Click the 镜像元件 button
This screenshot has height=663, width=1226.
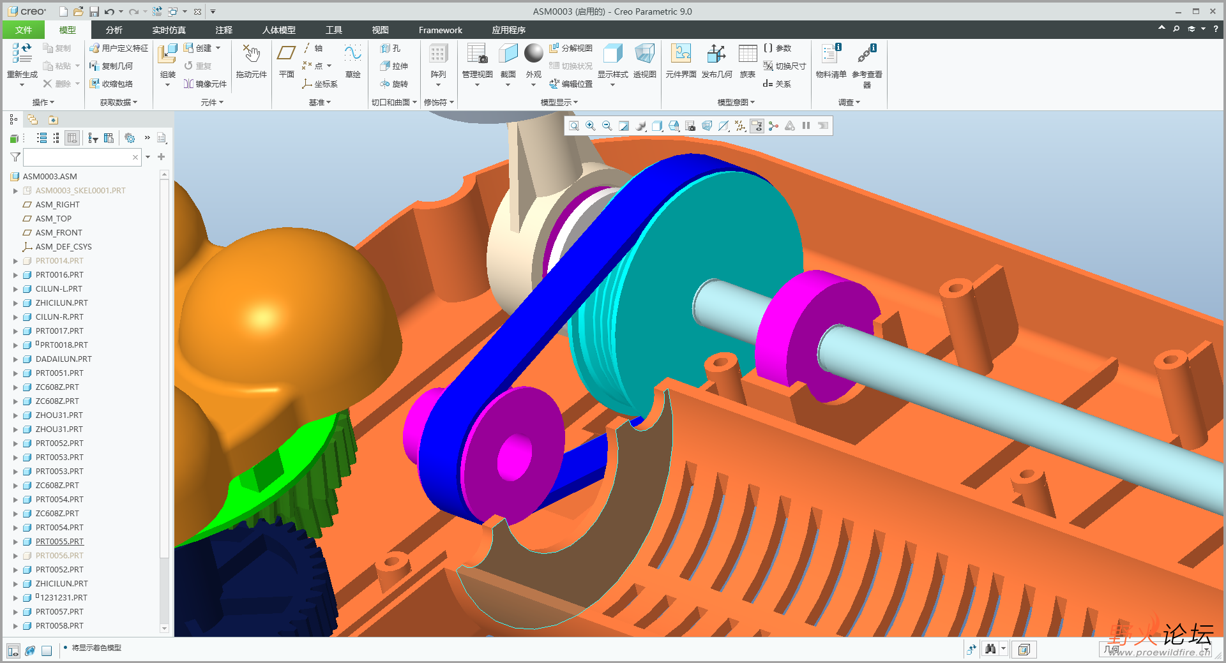[x=205, y=84]
